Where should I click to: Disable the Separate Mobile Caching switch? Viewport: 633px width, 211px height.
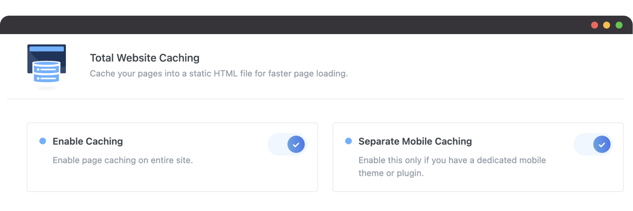point(593,144)
